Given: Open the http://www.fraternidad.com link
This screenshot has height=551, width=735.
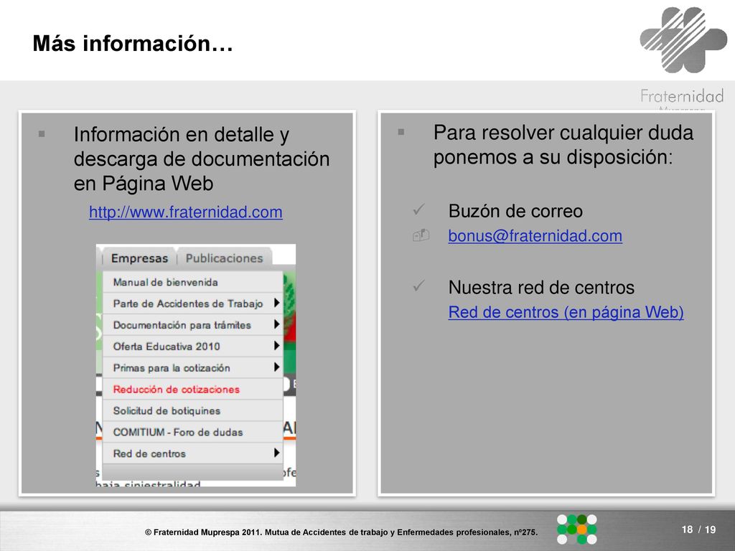Looking at the screenshot, I should tap(186, 212).
